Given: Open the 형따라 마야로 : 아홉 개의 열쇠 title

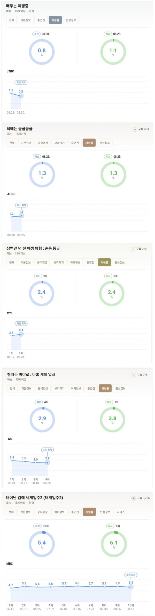Looking at the screenshot, I should [x=31, y=374].
